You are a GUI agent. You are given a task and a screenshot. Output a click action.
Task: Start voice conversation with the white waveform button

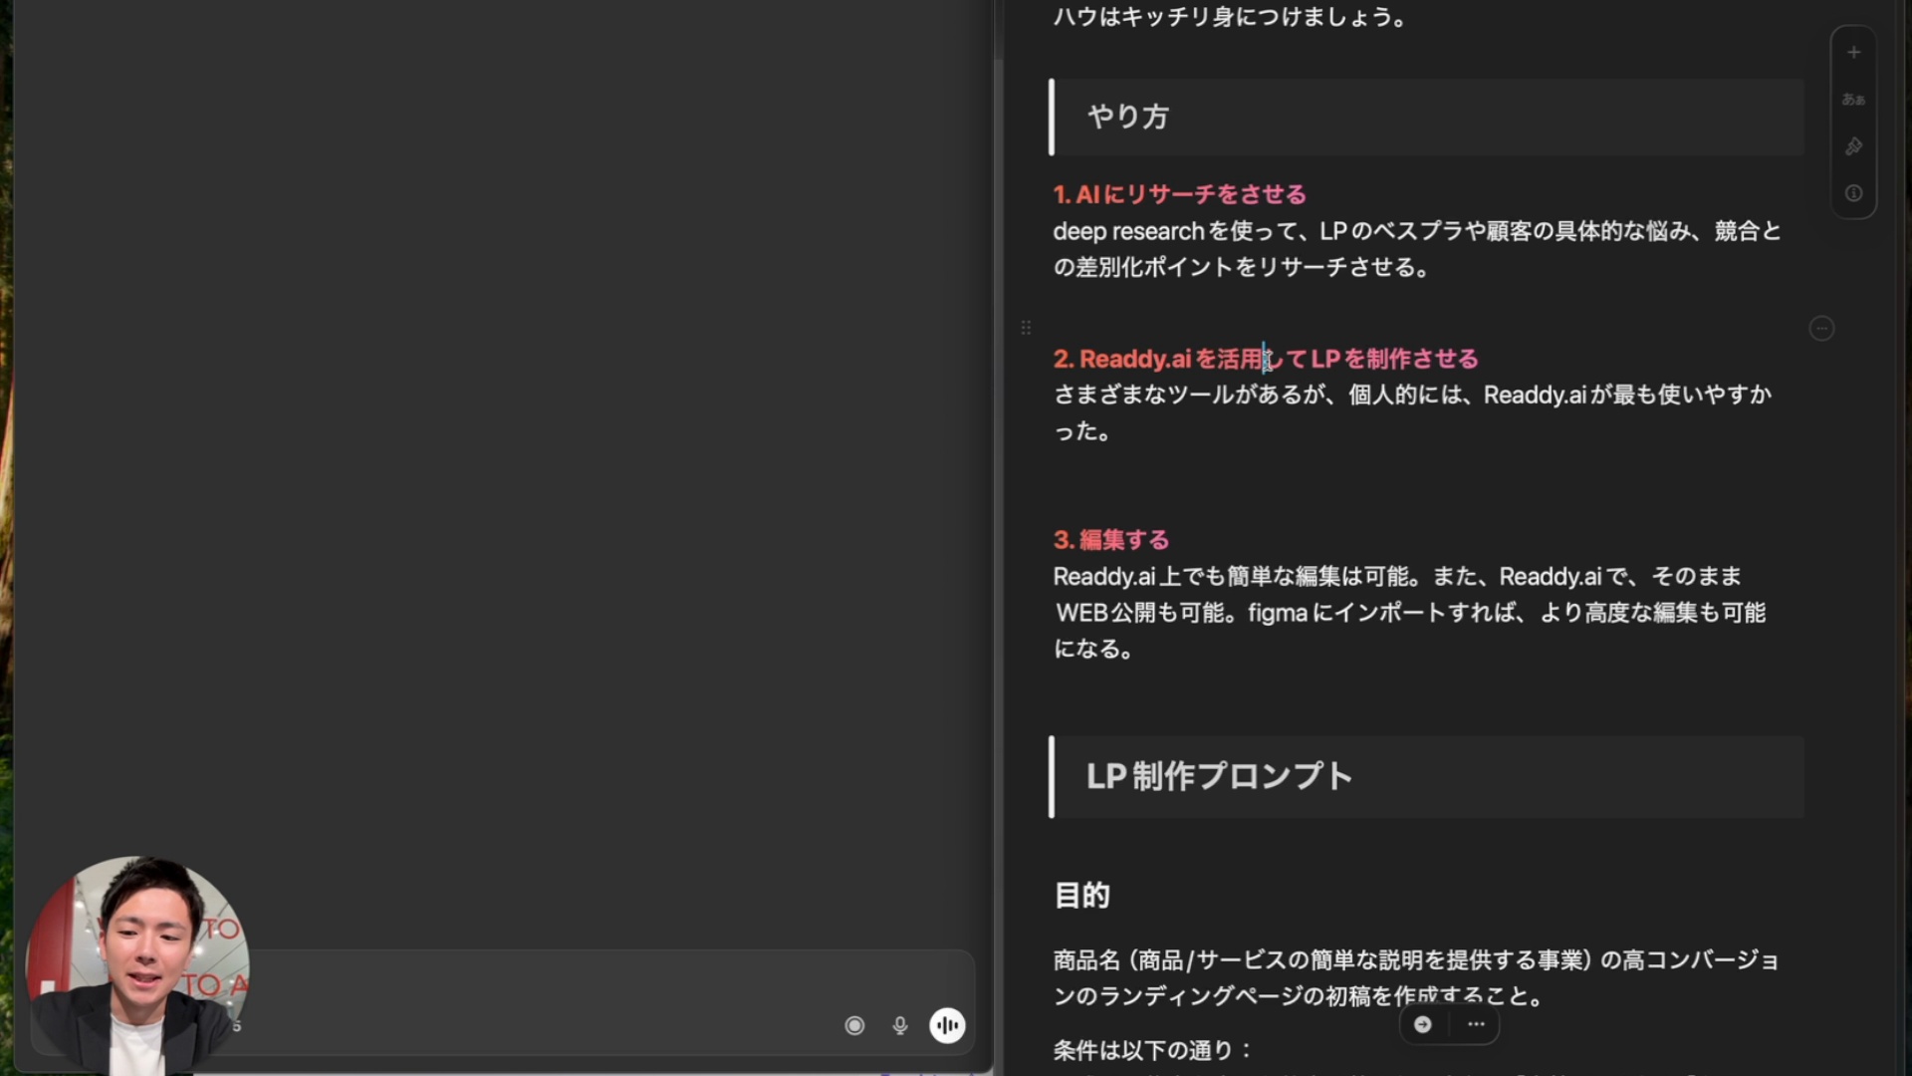946,1025
